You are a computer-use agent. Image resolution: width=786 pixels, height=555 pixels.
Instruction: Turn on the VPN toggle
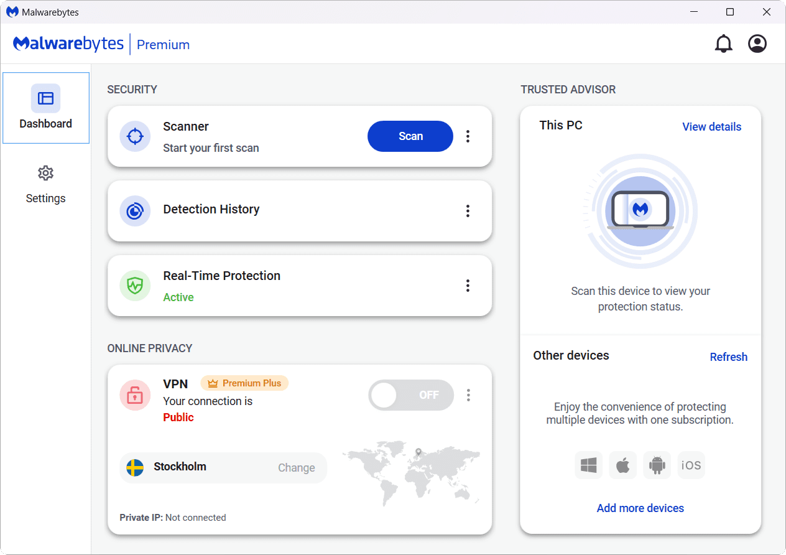point(411,395)
